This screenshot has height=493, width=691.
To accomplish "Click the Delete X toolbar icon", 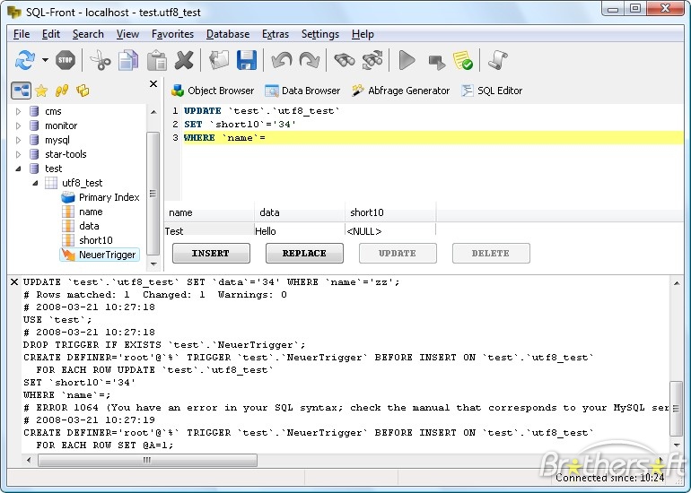I will [184, 60].
